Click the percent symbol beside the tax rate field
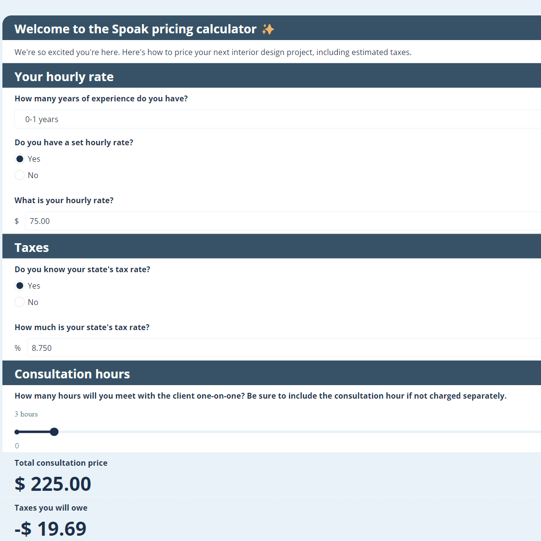Image resolution: width=541 pixels, height=541 pixels. click(18, 348)
